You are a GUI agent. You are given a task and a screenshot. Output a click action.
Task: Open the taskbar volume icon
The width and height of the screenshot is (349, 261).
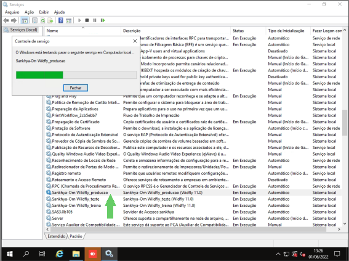(302, 254)
